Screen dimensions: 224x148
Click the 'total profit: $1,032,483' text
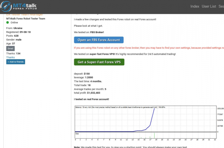[87, 93]
